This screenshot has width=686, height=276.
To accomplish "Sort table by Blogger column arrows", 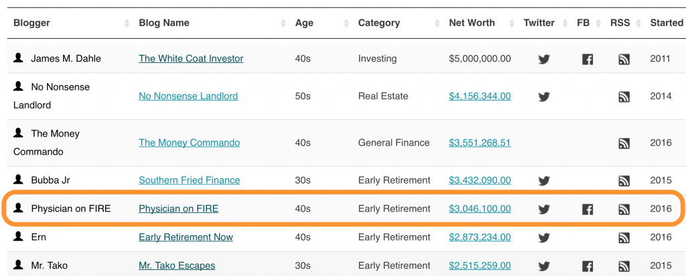I will [x=127, y=23].
